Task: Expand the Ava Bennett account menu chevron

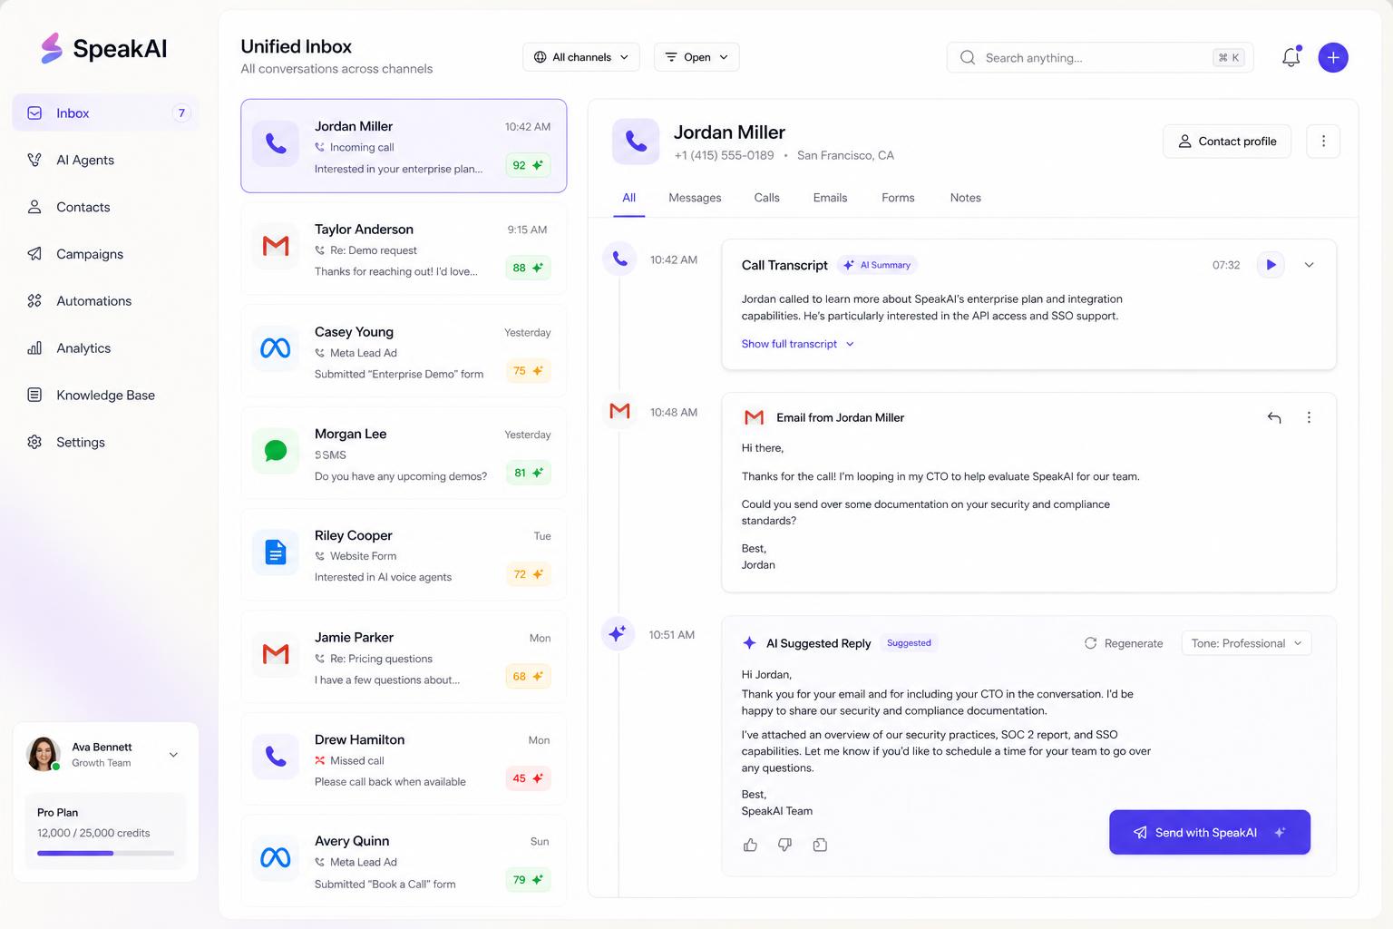Action: (x=173, y=755)
